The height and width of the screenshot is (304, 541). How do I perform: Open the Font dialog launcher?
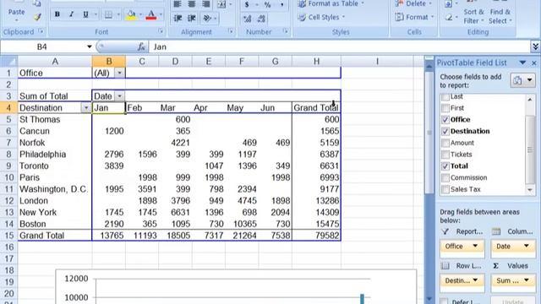[161, 31]
